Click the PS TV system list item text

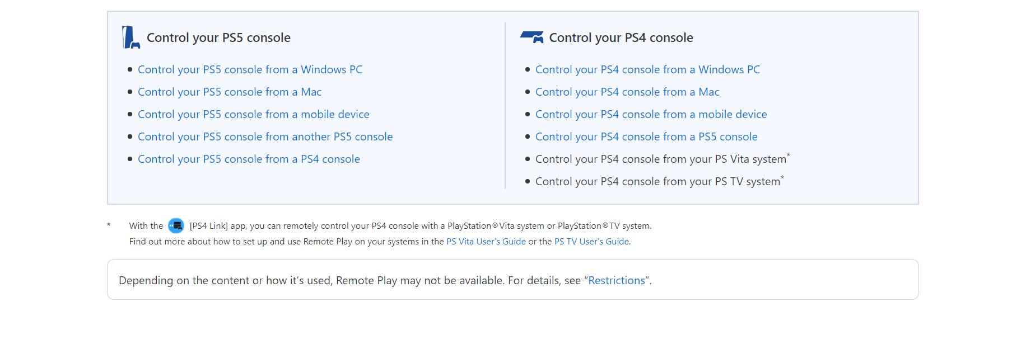click(x=657, y=181)
